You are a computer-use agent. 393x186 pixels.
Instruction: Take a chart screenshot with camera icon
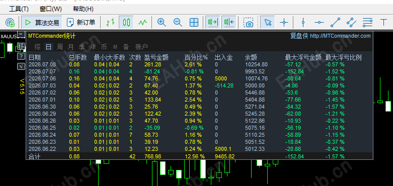point(249,23)
